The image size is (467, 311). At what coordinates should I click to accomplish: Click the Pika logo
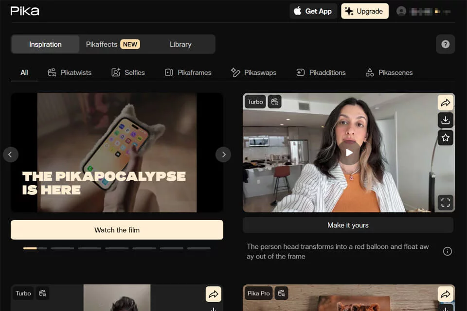[x=25, y=11]
